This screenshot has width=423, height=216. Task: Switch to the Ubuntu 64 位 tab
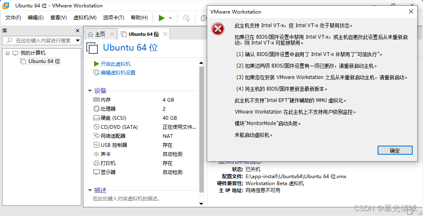click(x=144, y=34)
